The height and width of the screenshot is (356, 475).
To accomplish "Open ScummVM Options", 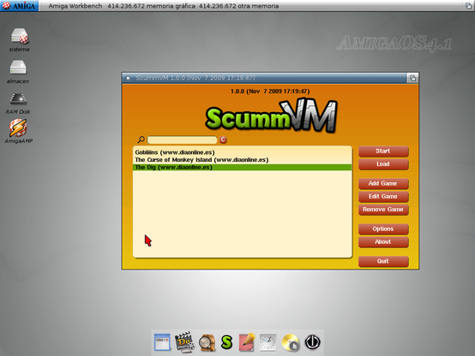I will coord(383,229).
